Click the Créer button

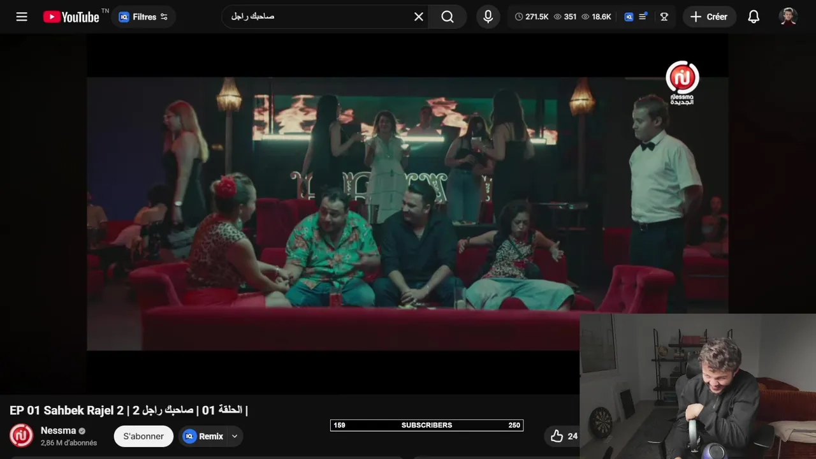click(710, 17)
